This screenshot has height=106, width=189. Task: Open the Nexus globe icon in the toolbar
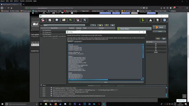coord(57,20)
